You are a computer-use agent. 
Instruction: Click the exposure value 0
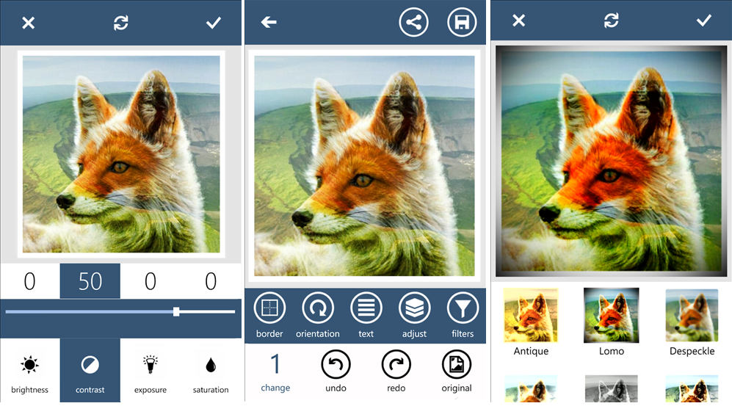(151, 281)
